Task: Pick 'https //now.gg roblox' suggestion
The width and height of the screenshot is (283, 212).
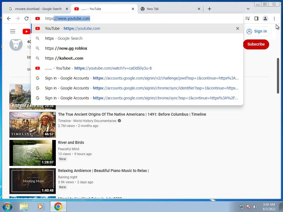Action: tap(137, 48)
